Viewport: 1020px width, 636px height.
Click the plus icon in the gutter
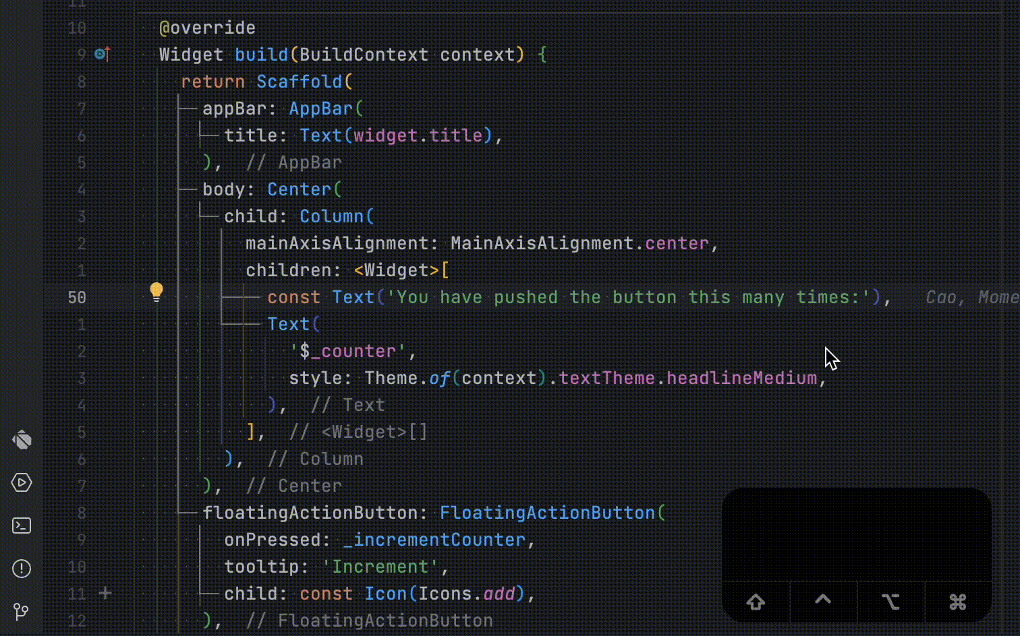(x=105, y=593)
